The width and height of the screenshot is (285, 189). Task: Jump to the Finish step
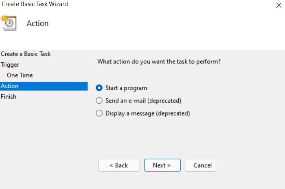pos(9,96)
